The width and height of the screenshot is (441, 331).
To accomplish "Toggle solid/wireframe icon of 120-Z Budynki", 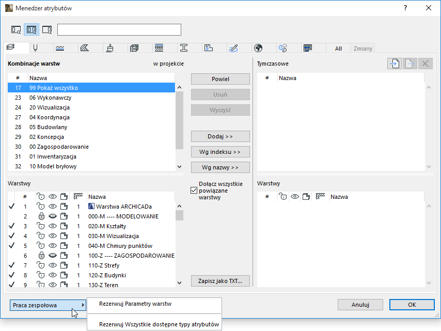I will click(x=64, y=275).
